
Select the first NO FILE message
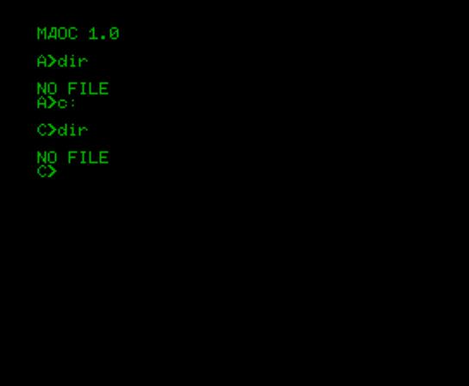72,89
